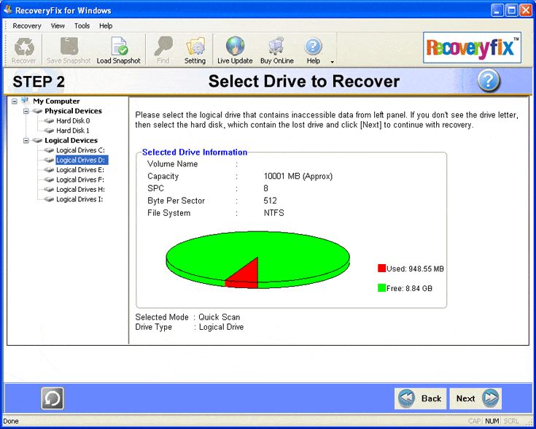536x429 pixels.
Task: Click the My Computer monitor icon
Action: pos(25,101)
